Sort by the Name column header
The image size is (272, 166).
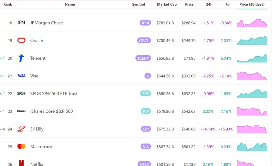tap(70, 4)
